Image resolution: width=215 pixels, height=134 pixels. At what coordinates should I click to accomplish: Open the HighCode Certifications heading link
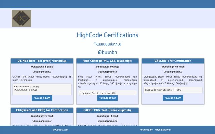[x=107, y=35]
